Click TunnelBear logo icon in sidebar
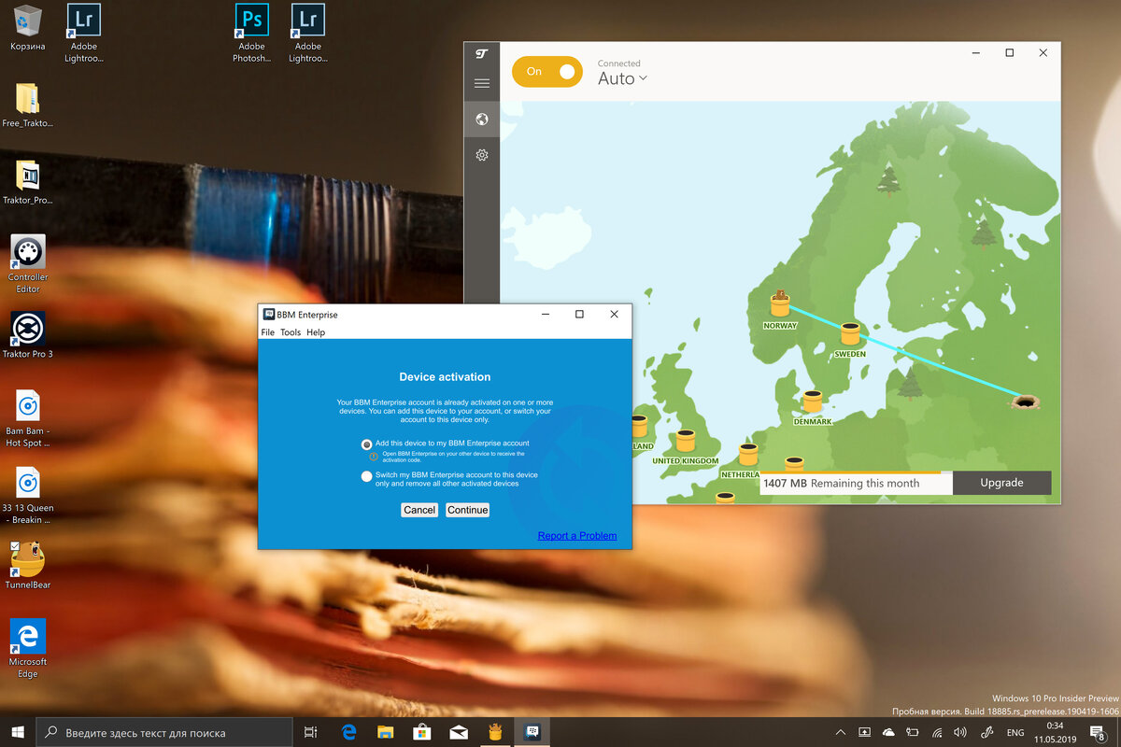The width and height of the screenshot is (1121, 747). pyautogui.click(x=482, y=53)
